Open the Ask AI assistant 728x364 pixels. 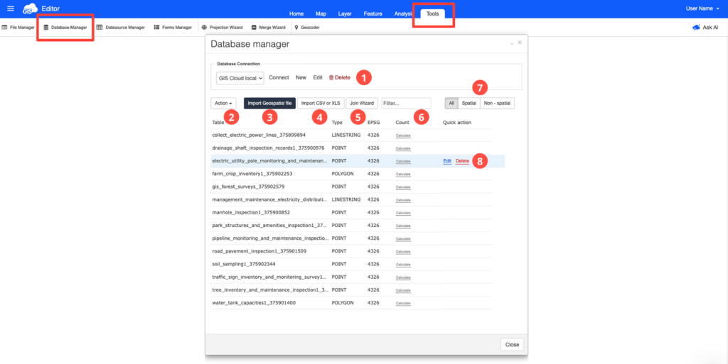click(x=705, y=28)
